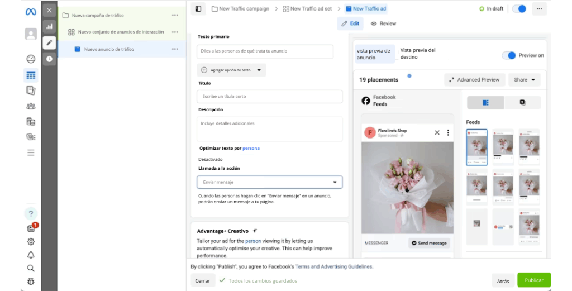Click the Meta logo icon
Viewport: 572px width, 291px height.
(x=31, y=12)
